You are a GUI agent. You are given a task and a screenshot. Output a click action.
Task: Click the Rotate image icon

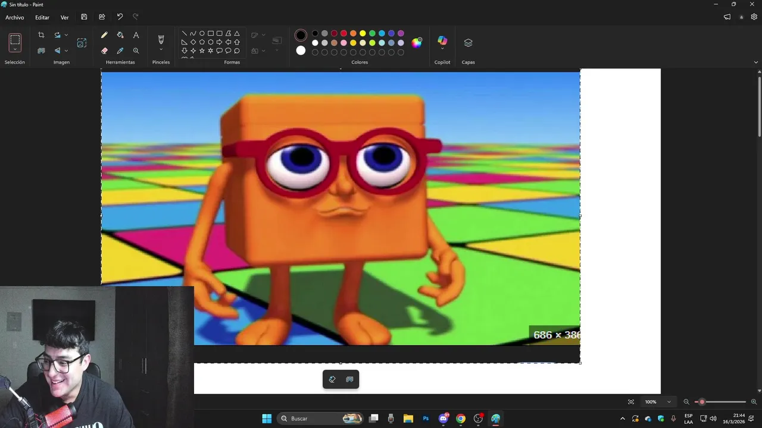pyautogui.click(x=57, y=35)
